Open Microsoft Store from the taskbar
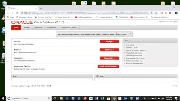 (108, 98)
